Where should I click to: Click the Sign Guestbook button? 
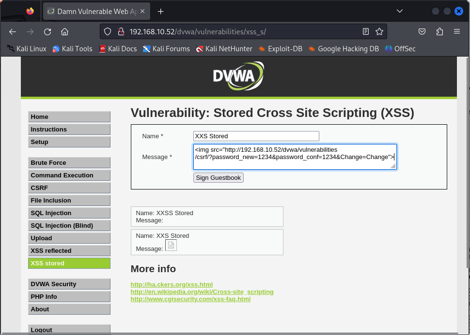(x=219, y=178)
